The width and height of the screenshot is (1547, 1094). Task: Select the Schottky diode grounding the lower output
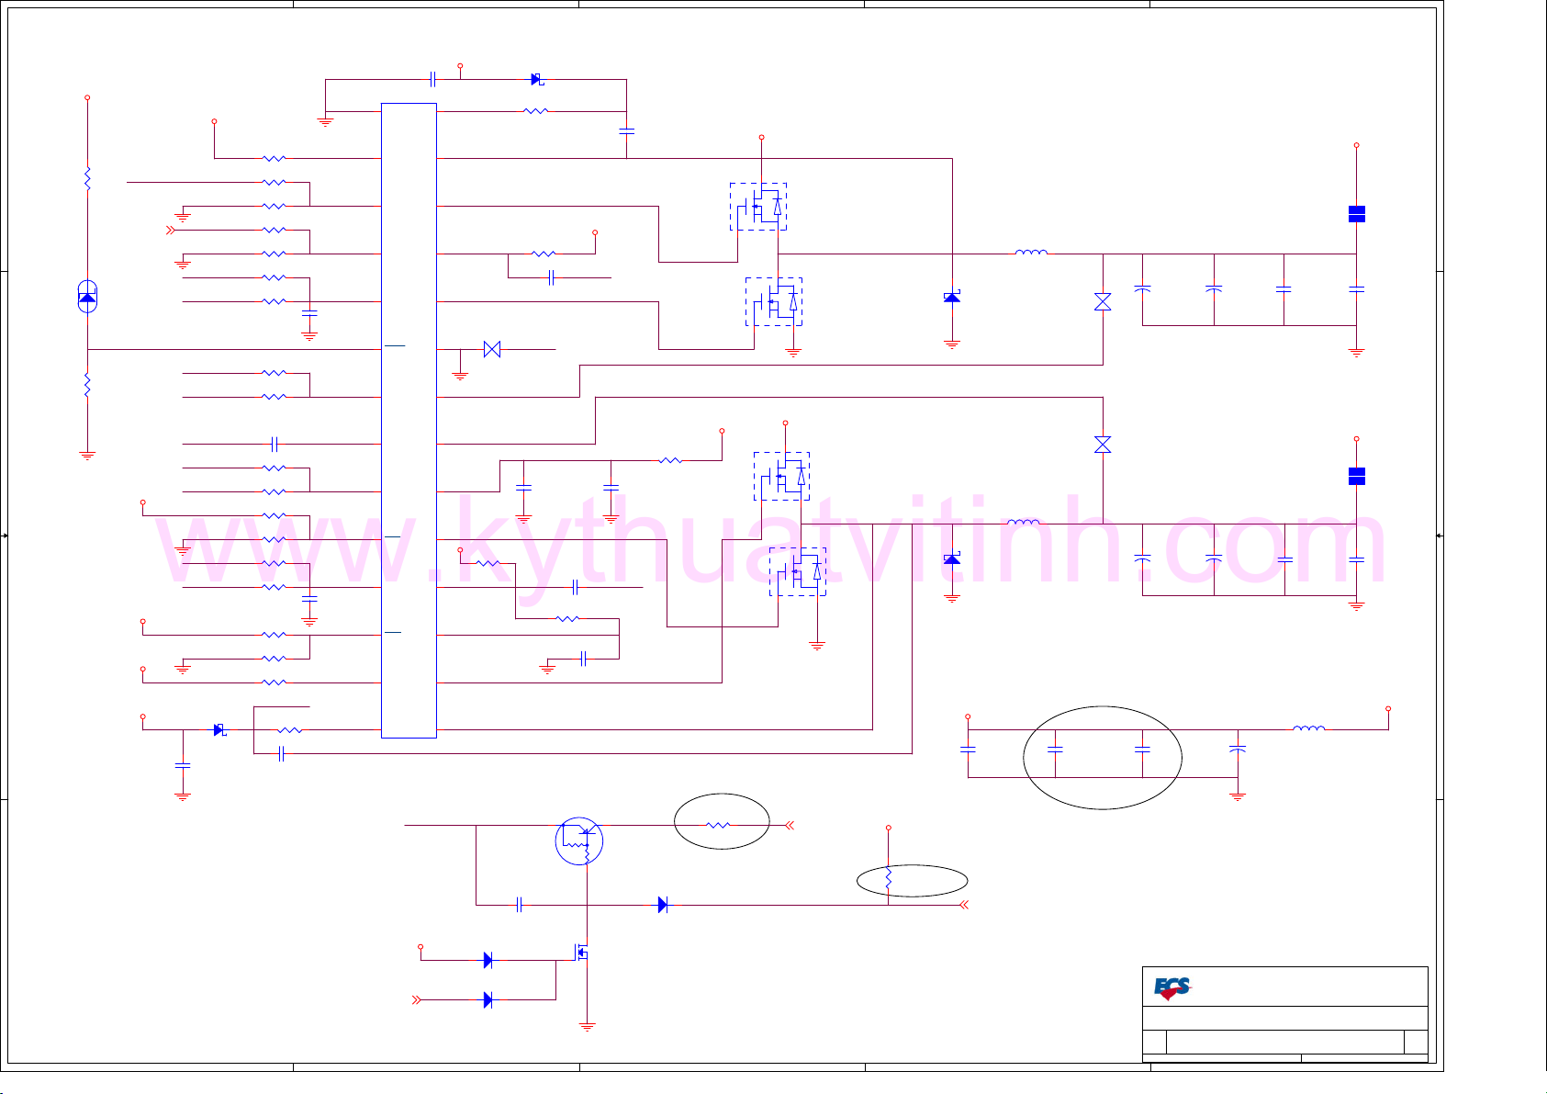(x=952, y=559)
